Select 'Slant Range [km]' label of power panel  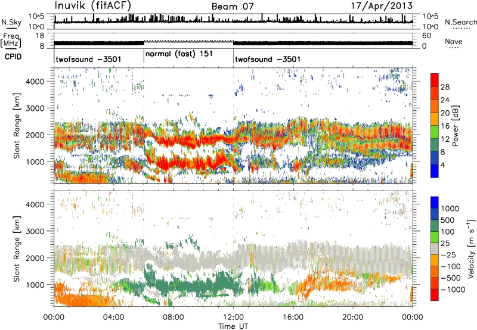pyautogui.click(x=17, y=126)
